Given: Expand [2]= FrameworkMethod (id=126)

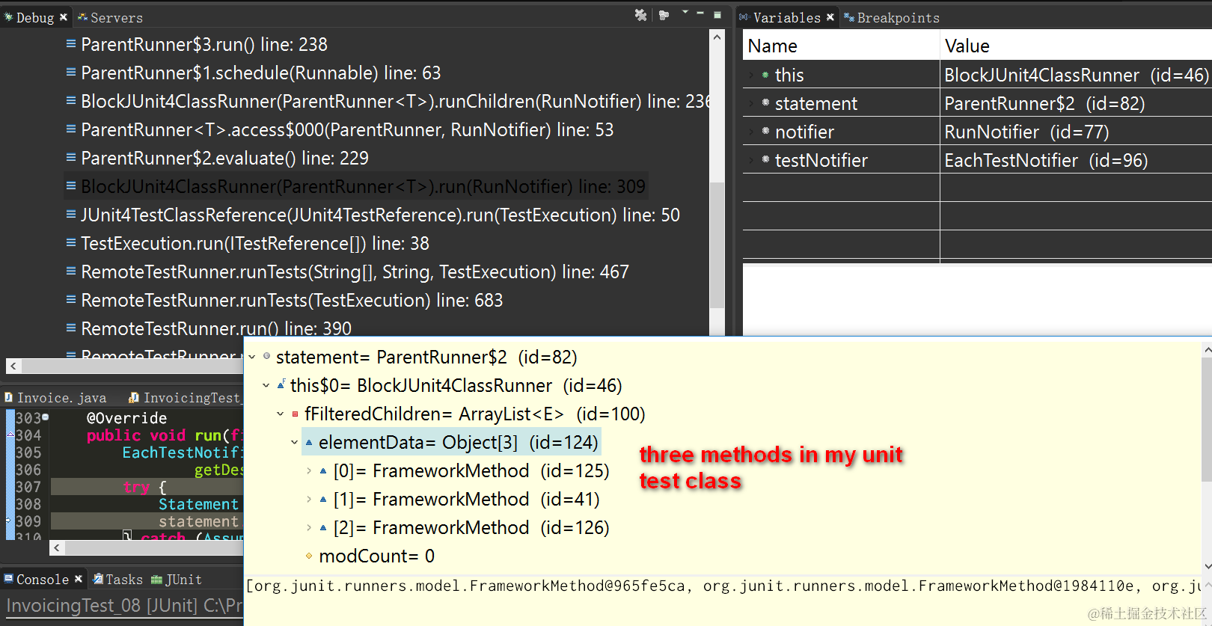Looking at the screenshot, I should (309, 528).
